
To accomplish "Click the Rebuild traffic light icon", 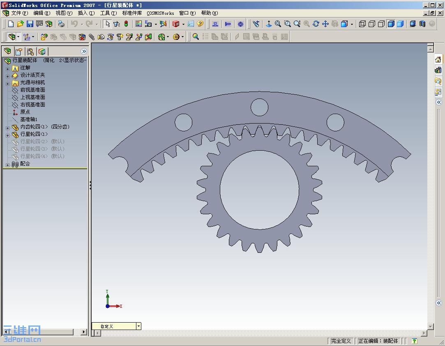I will [x=126, y=24].
